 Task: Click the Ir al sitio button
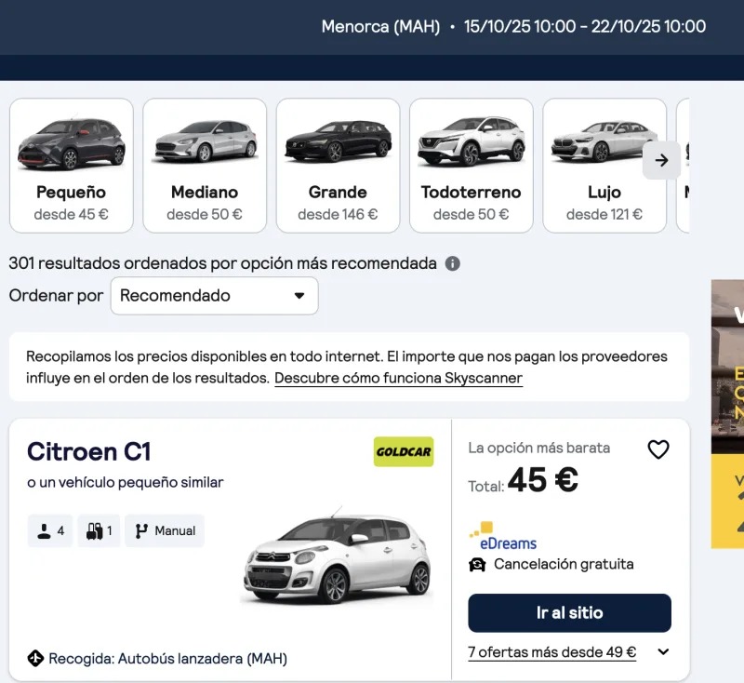569,613
